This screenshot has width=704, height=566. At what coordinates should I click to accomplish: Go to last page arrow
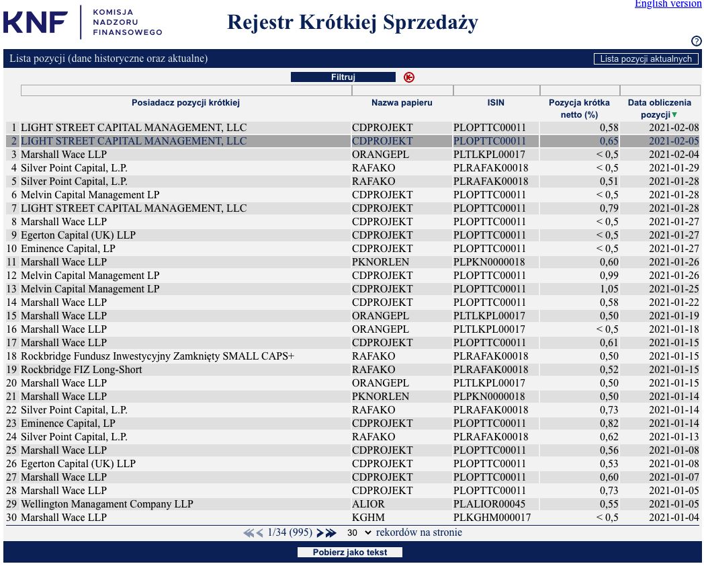coord(331,533)
